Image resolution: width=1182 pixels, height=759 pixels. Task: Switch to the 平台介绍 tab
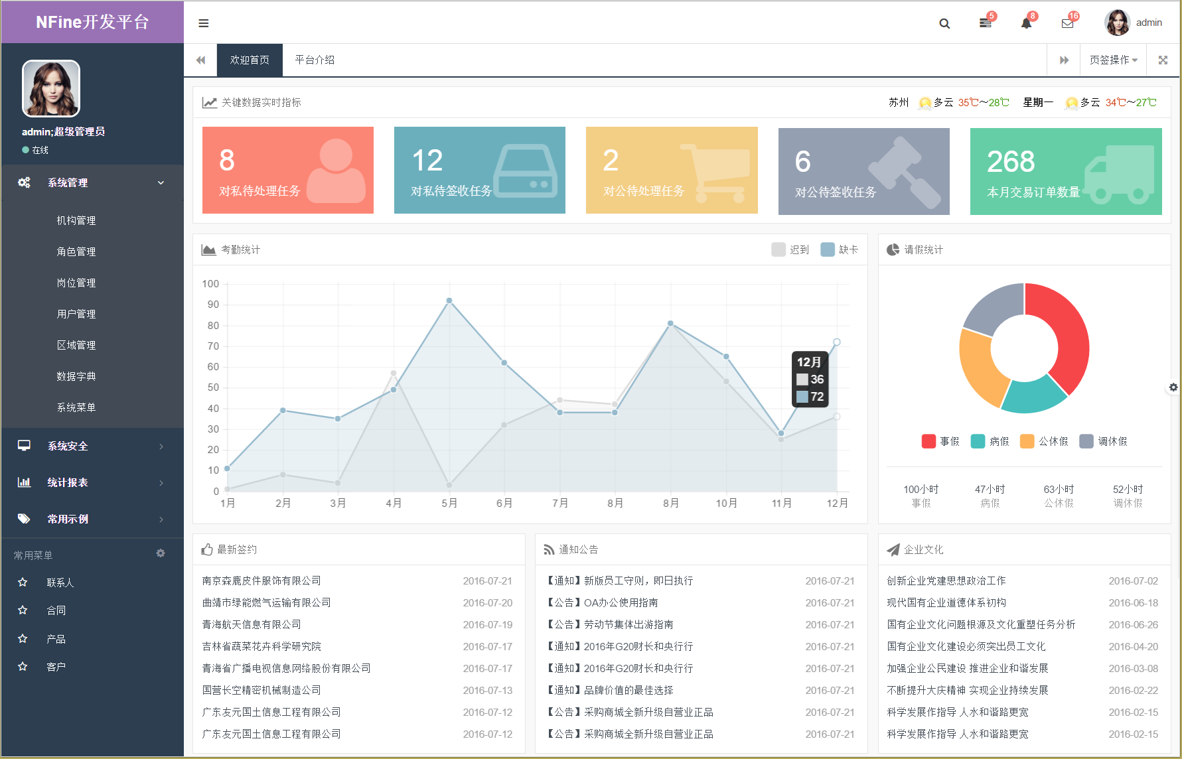coord(315,60)
